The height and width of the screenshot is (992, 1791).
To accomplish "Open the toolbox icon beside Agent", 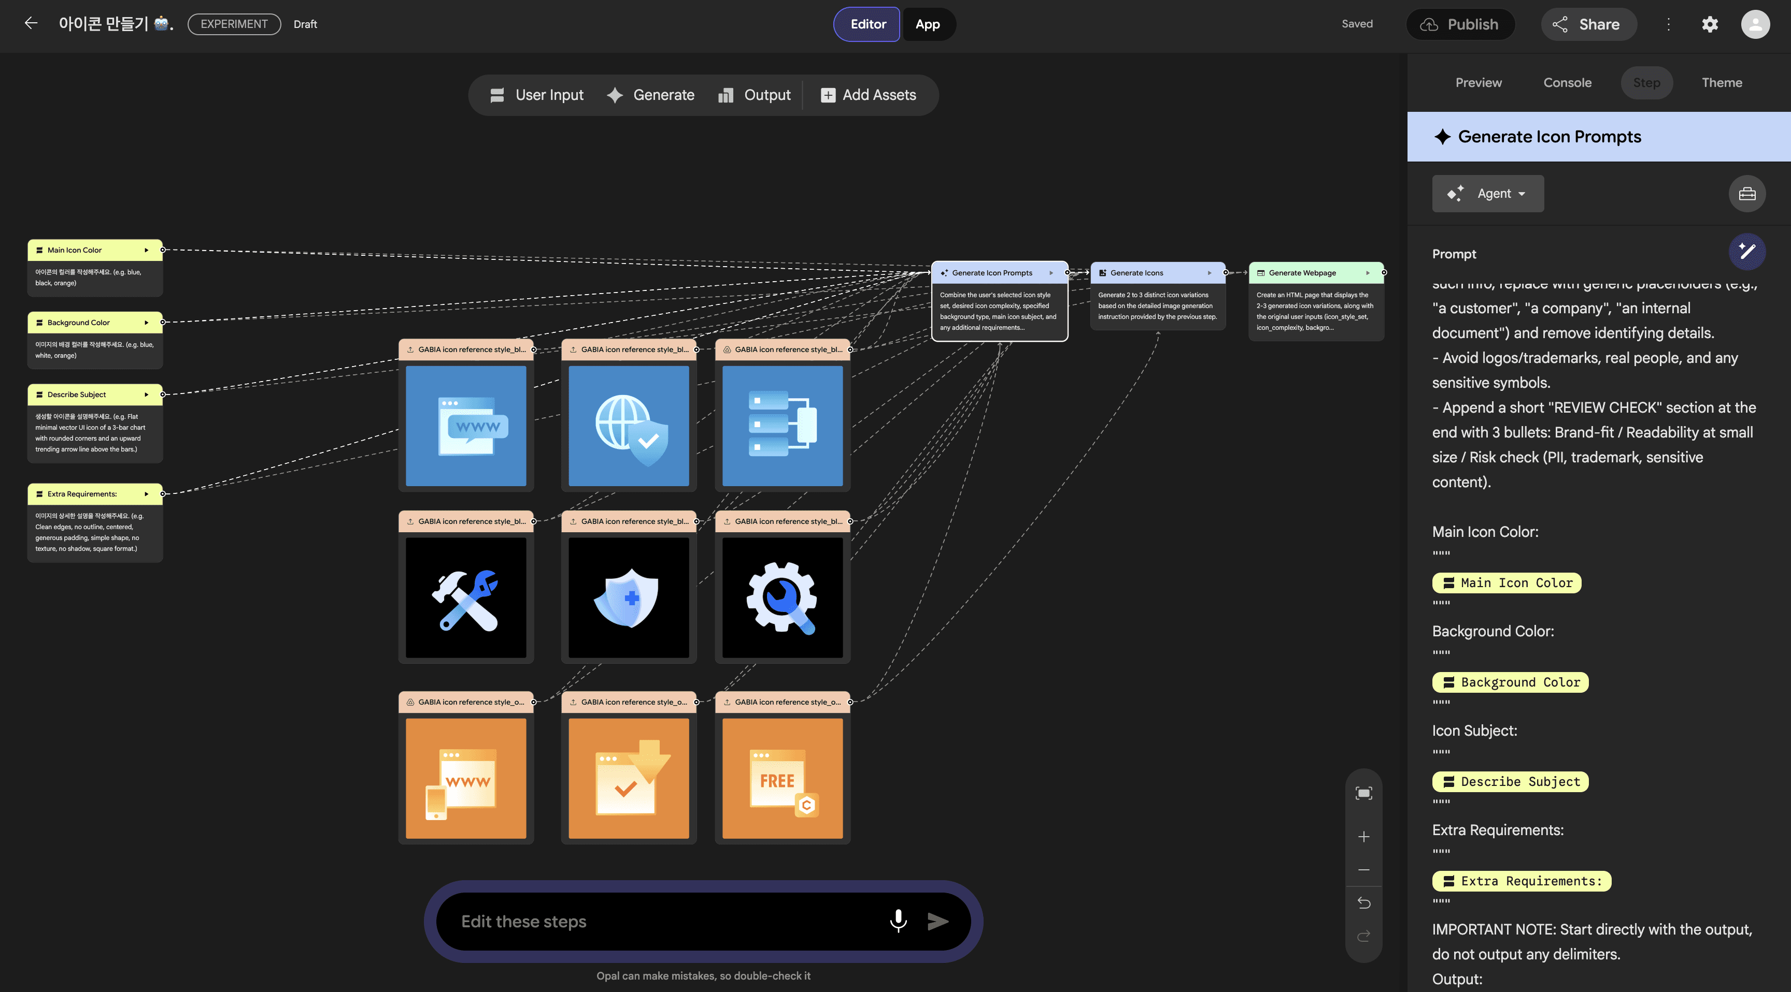I will click(1746, 194).
